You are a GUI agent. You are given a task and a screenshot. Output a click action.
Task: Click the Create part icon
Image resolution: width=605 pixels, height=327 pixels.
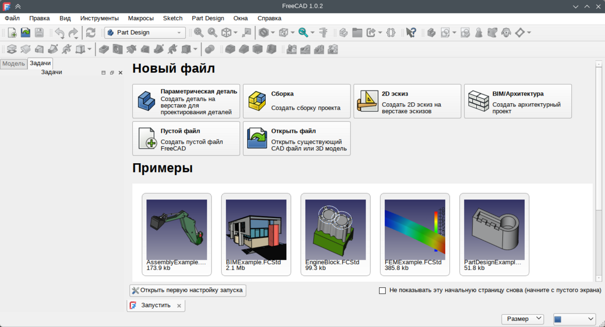pyautogui.click(x=343, y=33)
